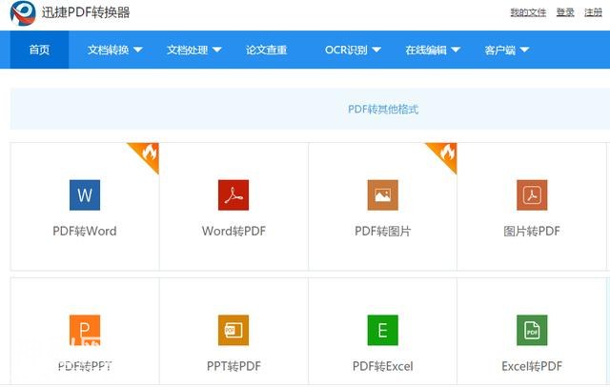610x387 pixels.
Task: Go to the 首页 tab
Action: coord(39,50)
